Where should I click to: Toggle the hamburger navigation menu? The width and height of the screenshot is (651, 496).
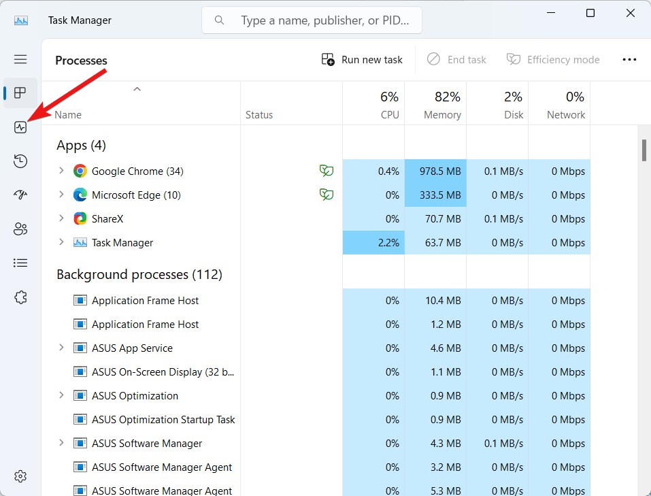point(20,59)
